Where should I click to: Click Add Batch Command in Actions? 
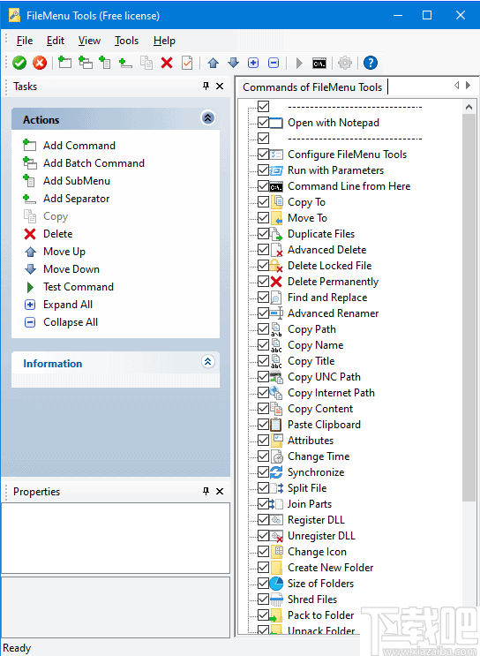[94, 163]
